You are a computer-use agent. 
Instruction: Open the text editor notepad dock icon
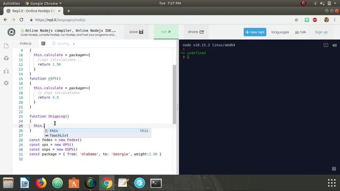(123, 183)
